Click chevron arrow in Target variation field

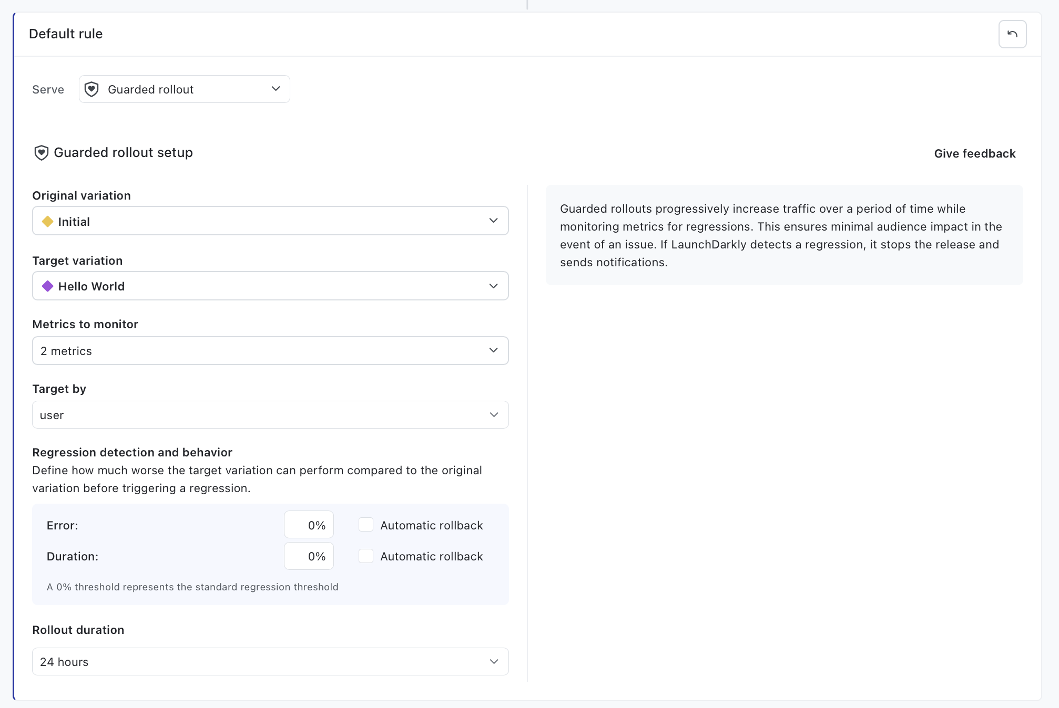point(493,286)
